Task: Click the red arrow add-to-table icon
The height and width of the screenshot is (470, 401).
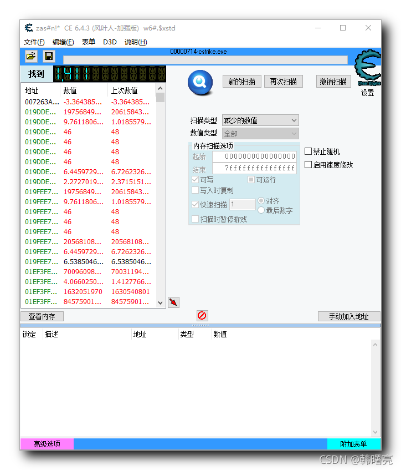Action: [x=173, y=302]
